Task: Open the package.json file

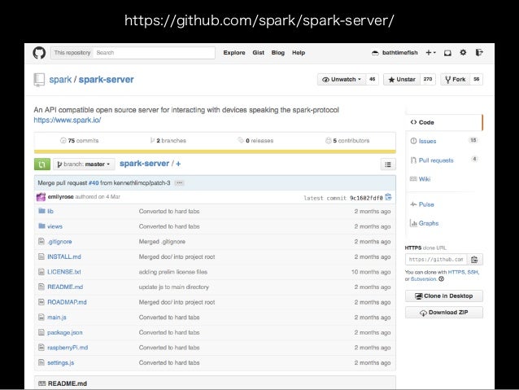Action: click(x=65, y=332)
